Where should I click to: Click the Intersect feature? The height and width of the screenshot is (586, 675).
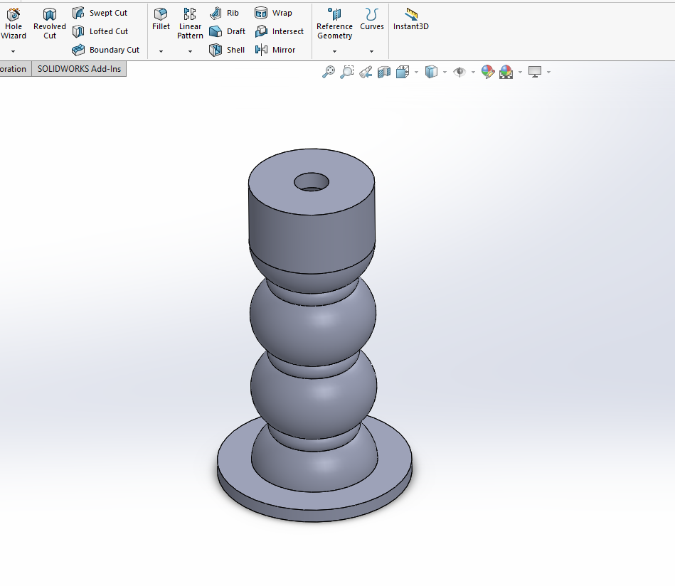280,31
